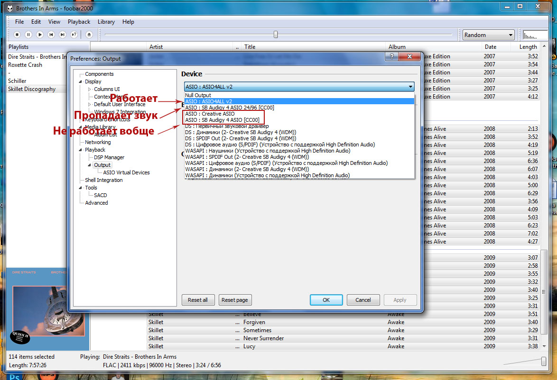The height and width of the screenshot is (380, 557).
Task: Select the Roxette Crash playlist
Action: pyautogui.click(x=25, y=65)
